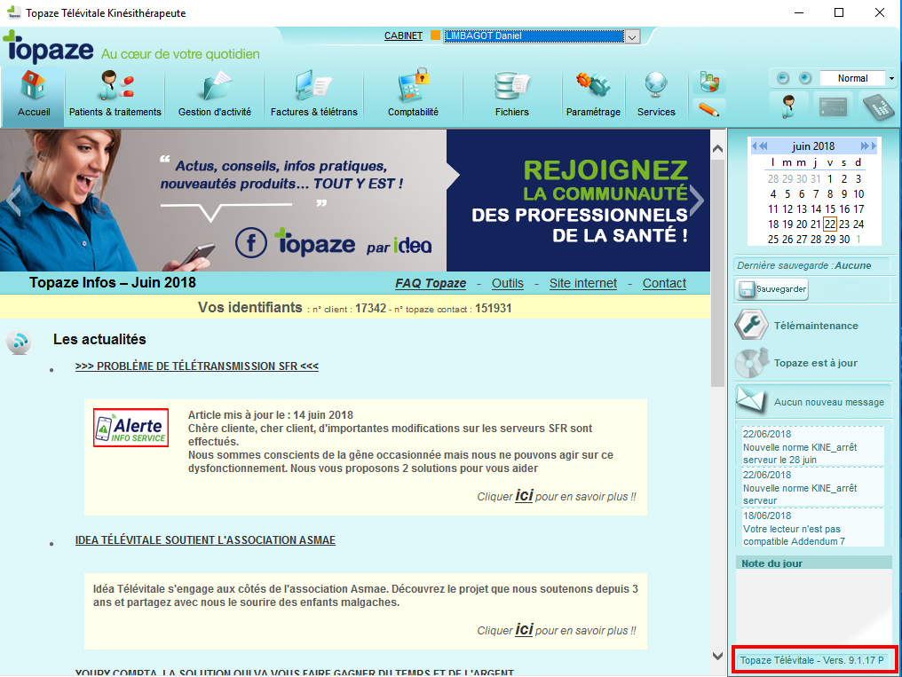Click the Alerte Info Service image
The height and width of the screenshot is (677, 902).
[x=131, y=428]
